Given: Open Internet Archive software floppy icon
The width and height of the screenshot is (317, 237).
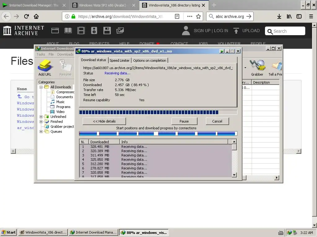Looking at the screenshot, I should 107,31.
